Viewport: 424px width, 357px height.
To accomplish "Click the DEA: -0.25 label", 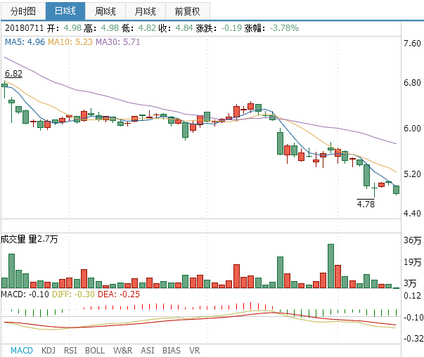I will coord(119,294).
